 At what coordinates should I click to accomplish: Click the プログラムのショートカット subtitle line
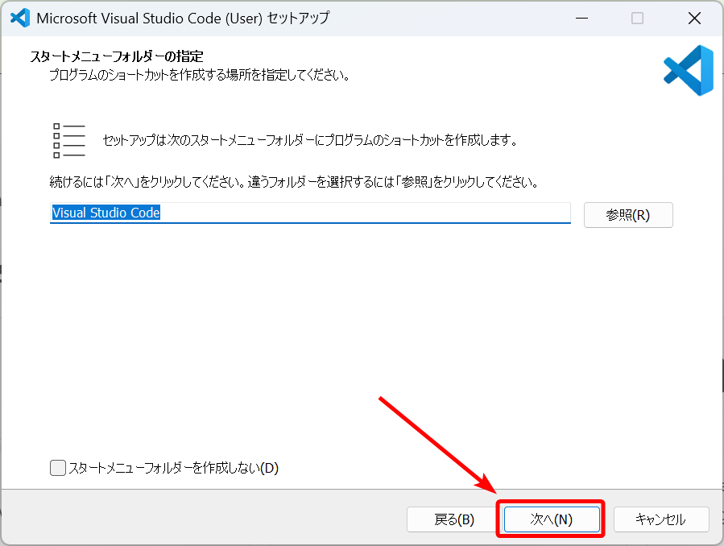(199, 76)
